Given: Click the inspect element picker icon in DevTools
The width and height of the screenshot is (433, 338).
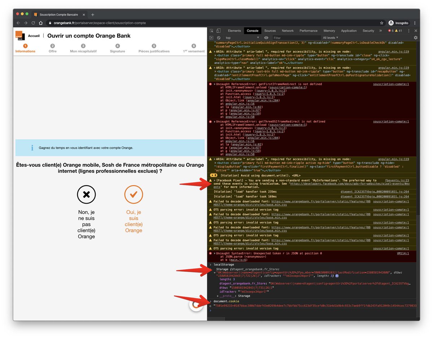Looking at the screenshot, I should tap(211, 31).
